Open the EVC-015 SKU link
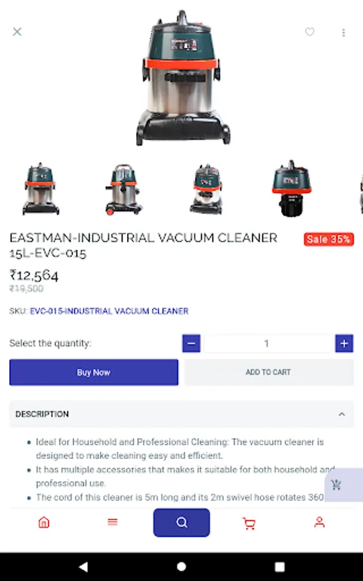This screenshot has width=363, height=581. pos(109,311)
